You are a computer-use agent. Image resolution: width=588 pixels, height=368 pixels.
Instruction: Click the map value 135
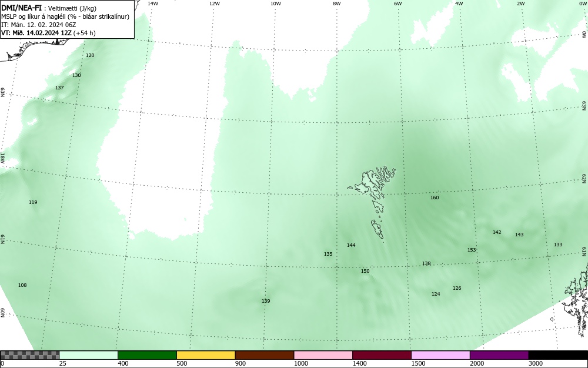tap(328, 254)
